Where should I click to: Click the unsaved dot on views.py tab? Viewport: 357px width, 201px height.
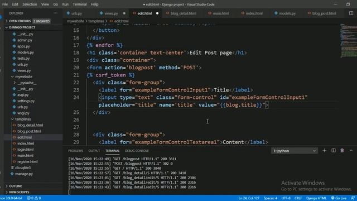124,13
